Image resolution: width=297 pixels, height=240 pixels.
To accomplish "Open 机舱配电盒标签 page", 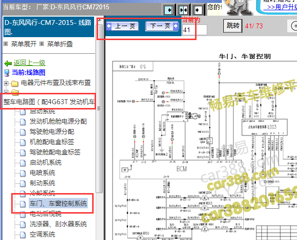I will click(x=52, y=142).
